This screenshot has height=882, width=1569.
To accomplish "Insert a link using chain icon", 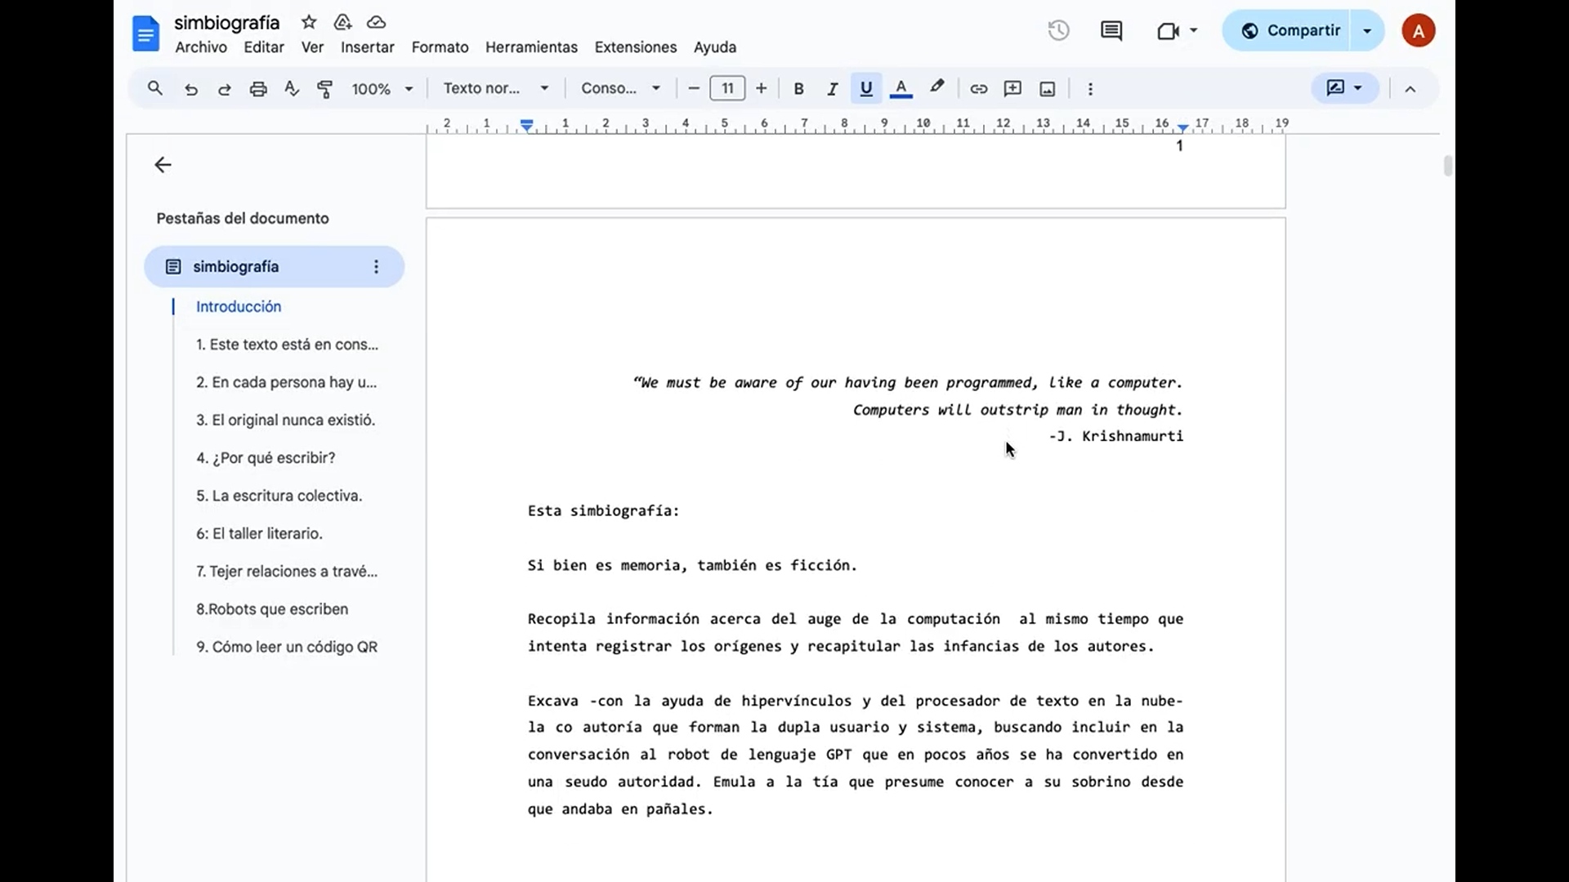I will tap(978, 89).
